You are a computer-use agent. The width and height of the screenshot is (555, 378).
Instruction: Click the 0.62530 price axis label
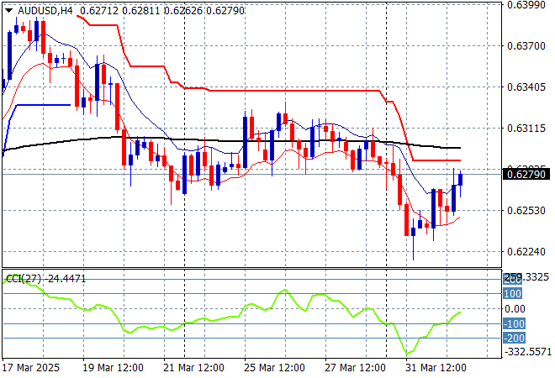(526, 210)
